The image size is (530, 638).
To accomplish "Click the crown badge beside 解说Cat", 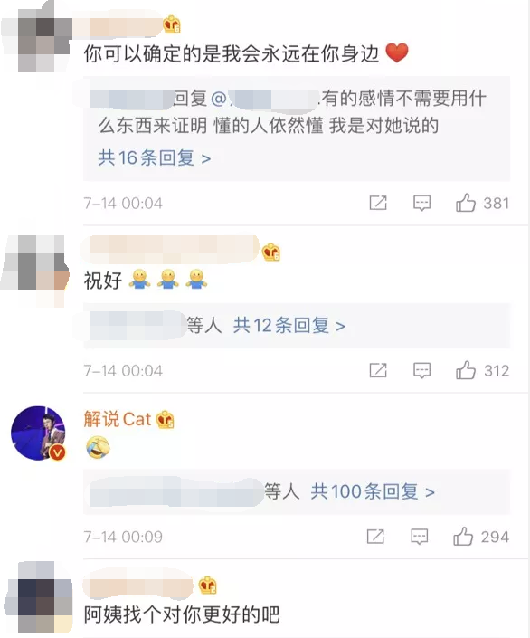I will pyautogui.click(x=166, y=420).
